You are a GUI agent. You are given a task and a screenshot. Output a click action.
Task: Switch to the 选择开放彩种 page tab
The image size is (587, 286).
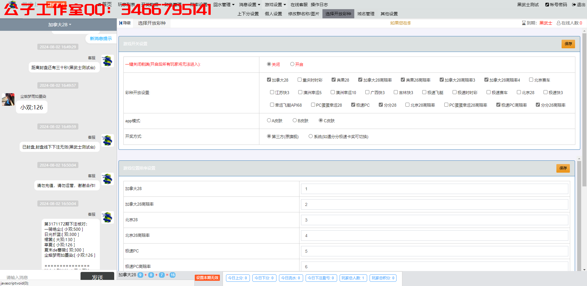(x=152, y=23)
